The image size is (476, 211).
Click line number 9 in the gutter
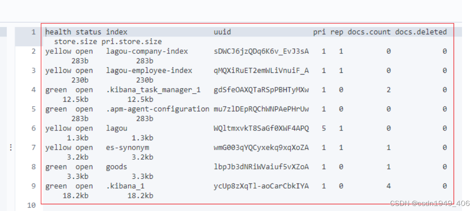tap(34, 186)
